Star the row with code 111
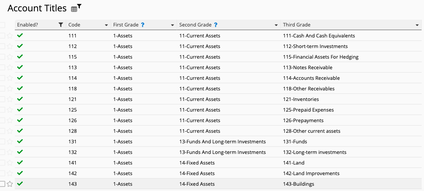The width and height of the screenshot is (424, 191). [x=10, y=36]
